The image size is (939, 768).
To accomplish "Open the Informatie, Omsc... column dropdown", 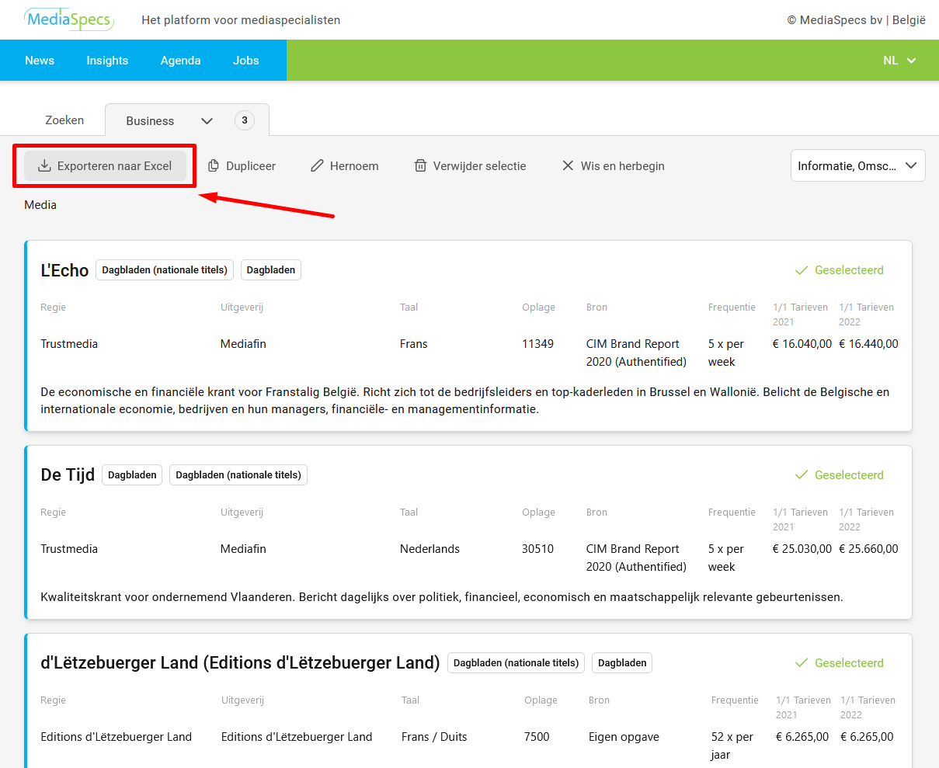I will [x=857, y=165].
